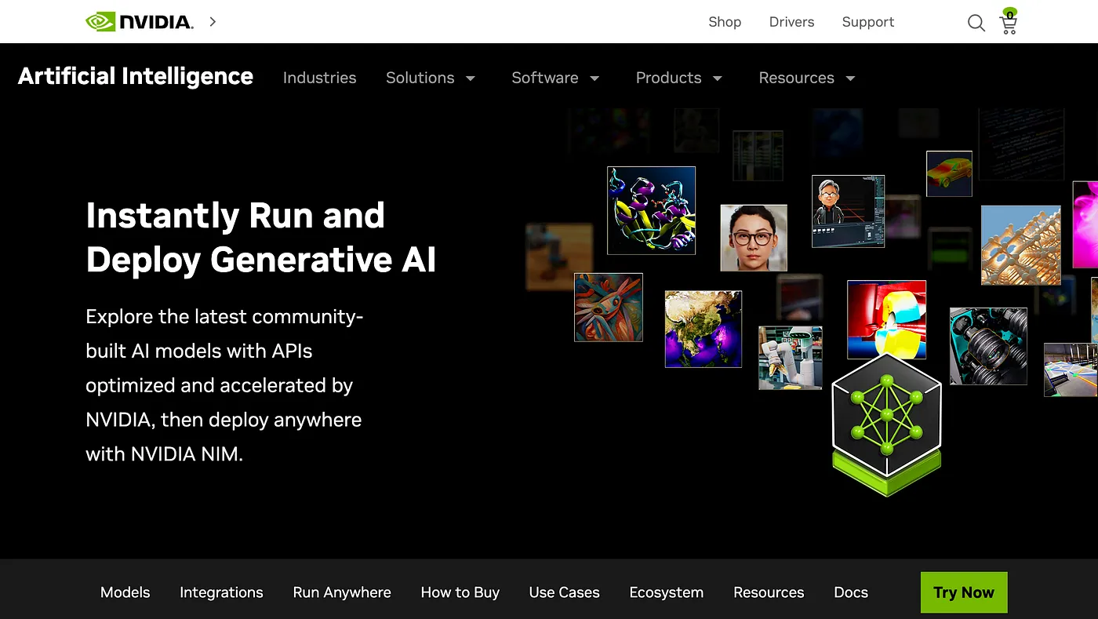Click the woman with glasses portrait thumbnail
This screenshot has height=619, width=1098.
point(753,238)
